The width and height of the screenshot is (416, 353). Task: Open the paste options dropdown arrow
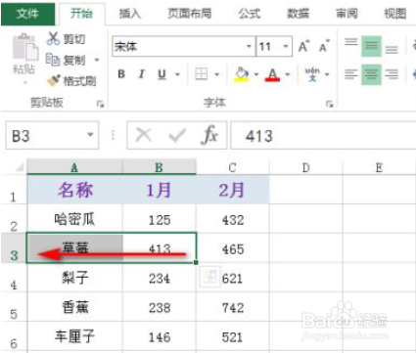(25, 83)
